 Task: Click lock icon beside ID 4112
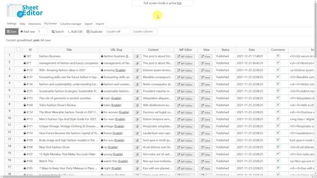[x=25, y=70]
